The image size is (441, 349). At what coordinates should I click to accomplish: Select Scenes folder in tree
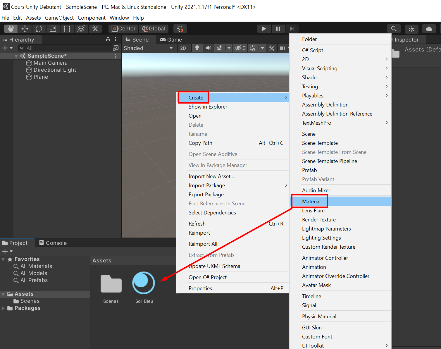30,301
